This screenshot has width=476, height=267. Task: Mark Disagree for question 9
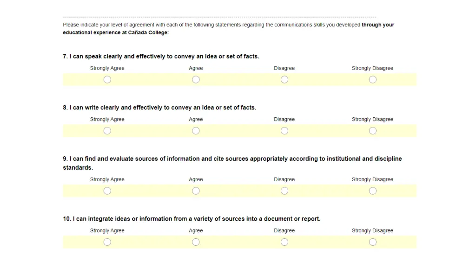[284, 191]
